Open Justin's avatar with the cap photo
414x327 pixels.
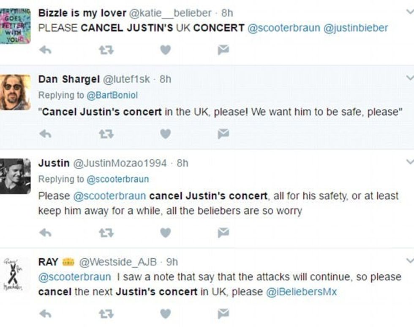point(15,176)
